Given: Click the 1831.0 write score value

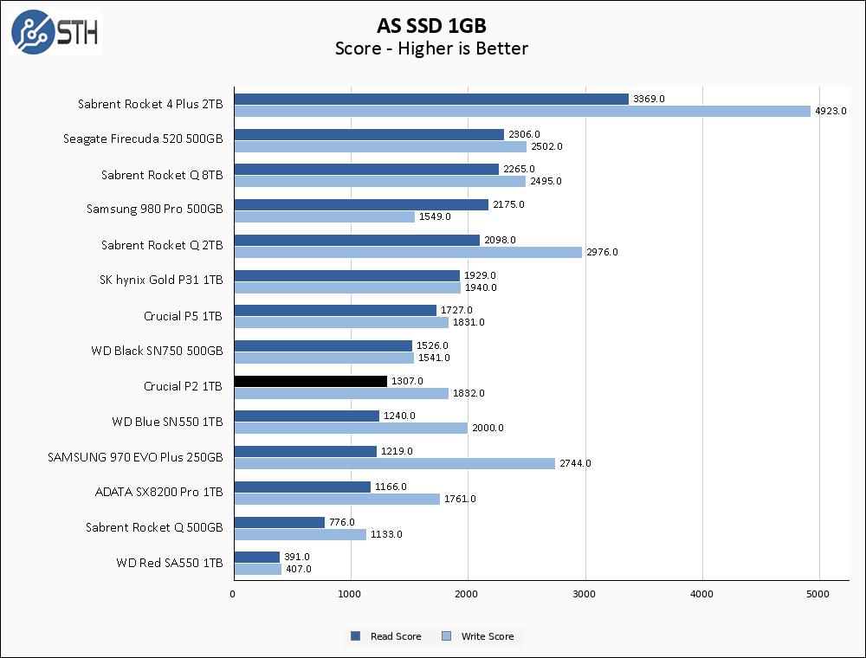Looking at the screenshot, I should click(469, 322).
